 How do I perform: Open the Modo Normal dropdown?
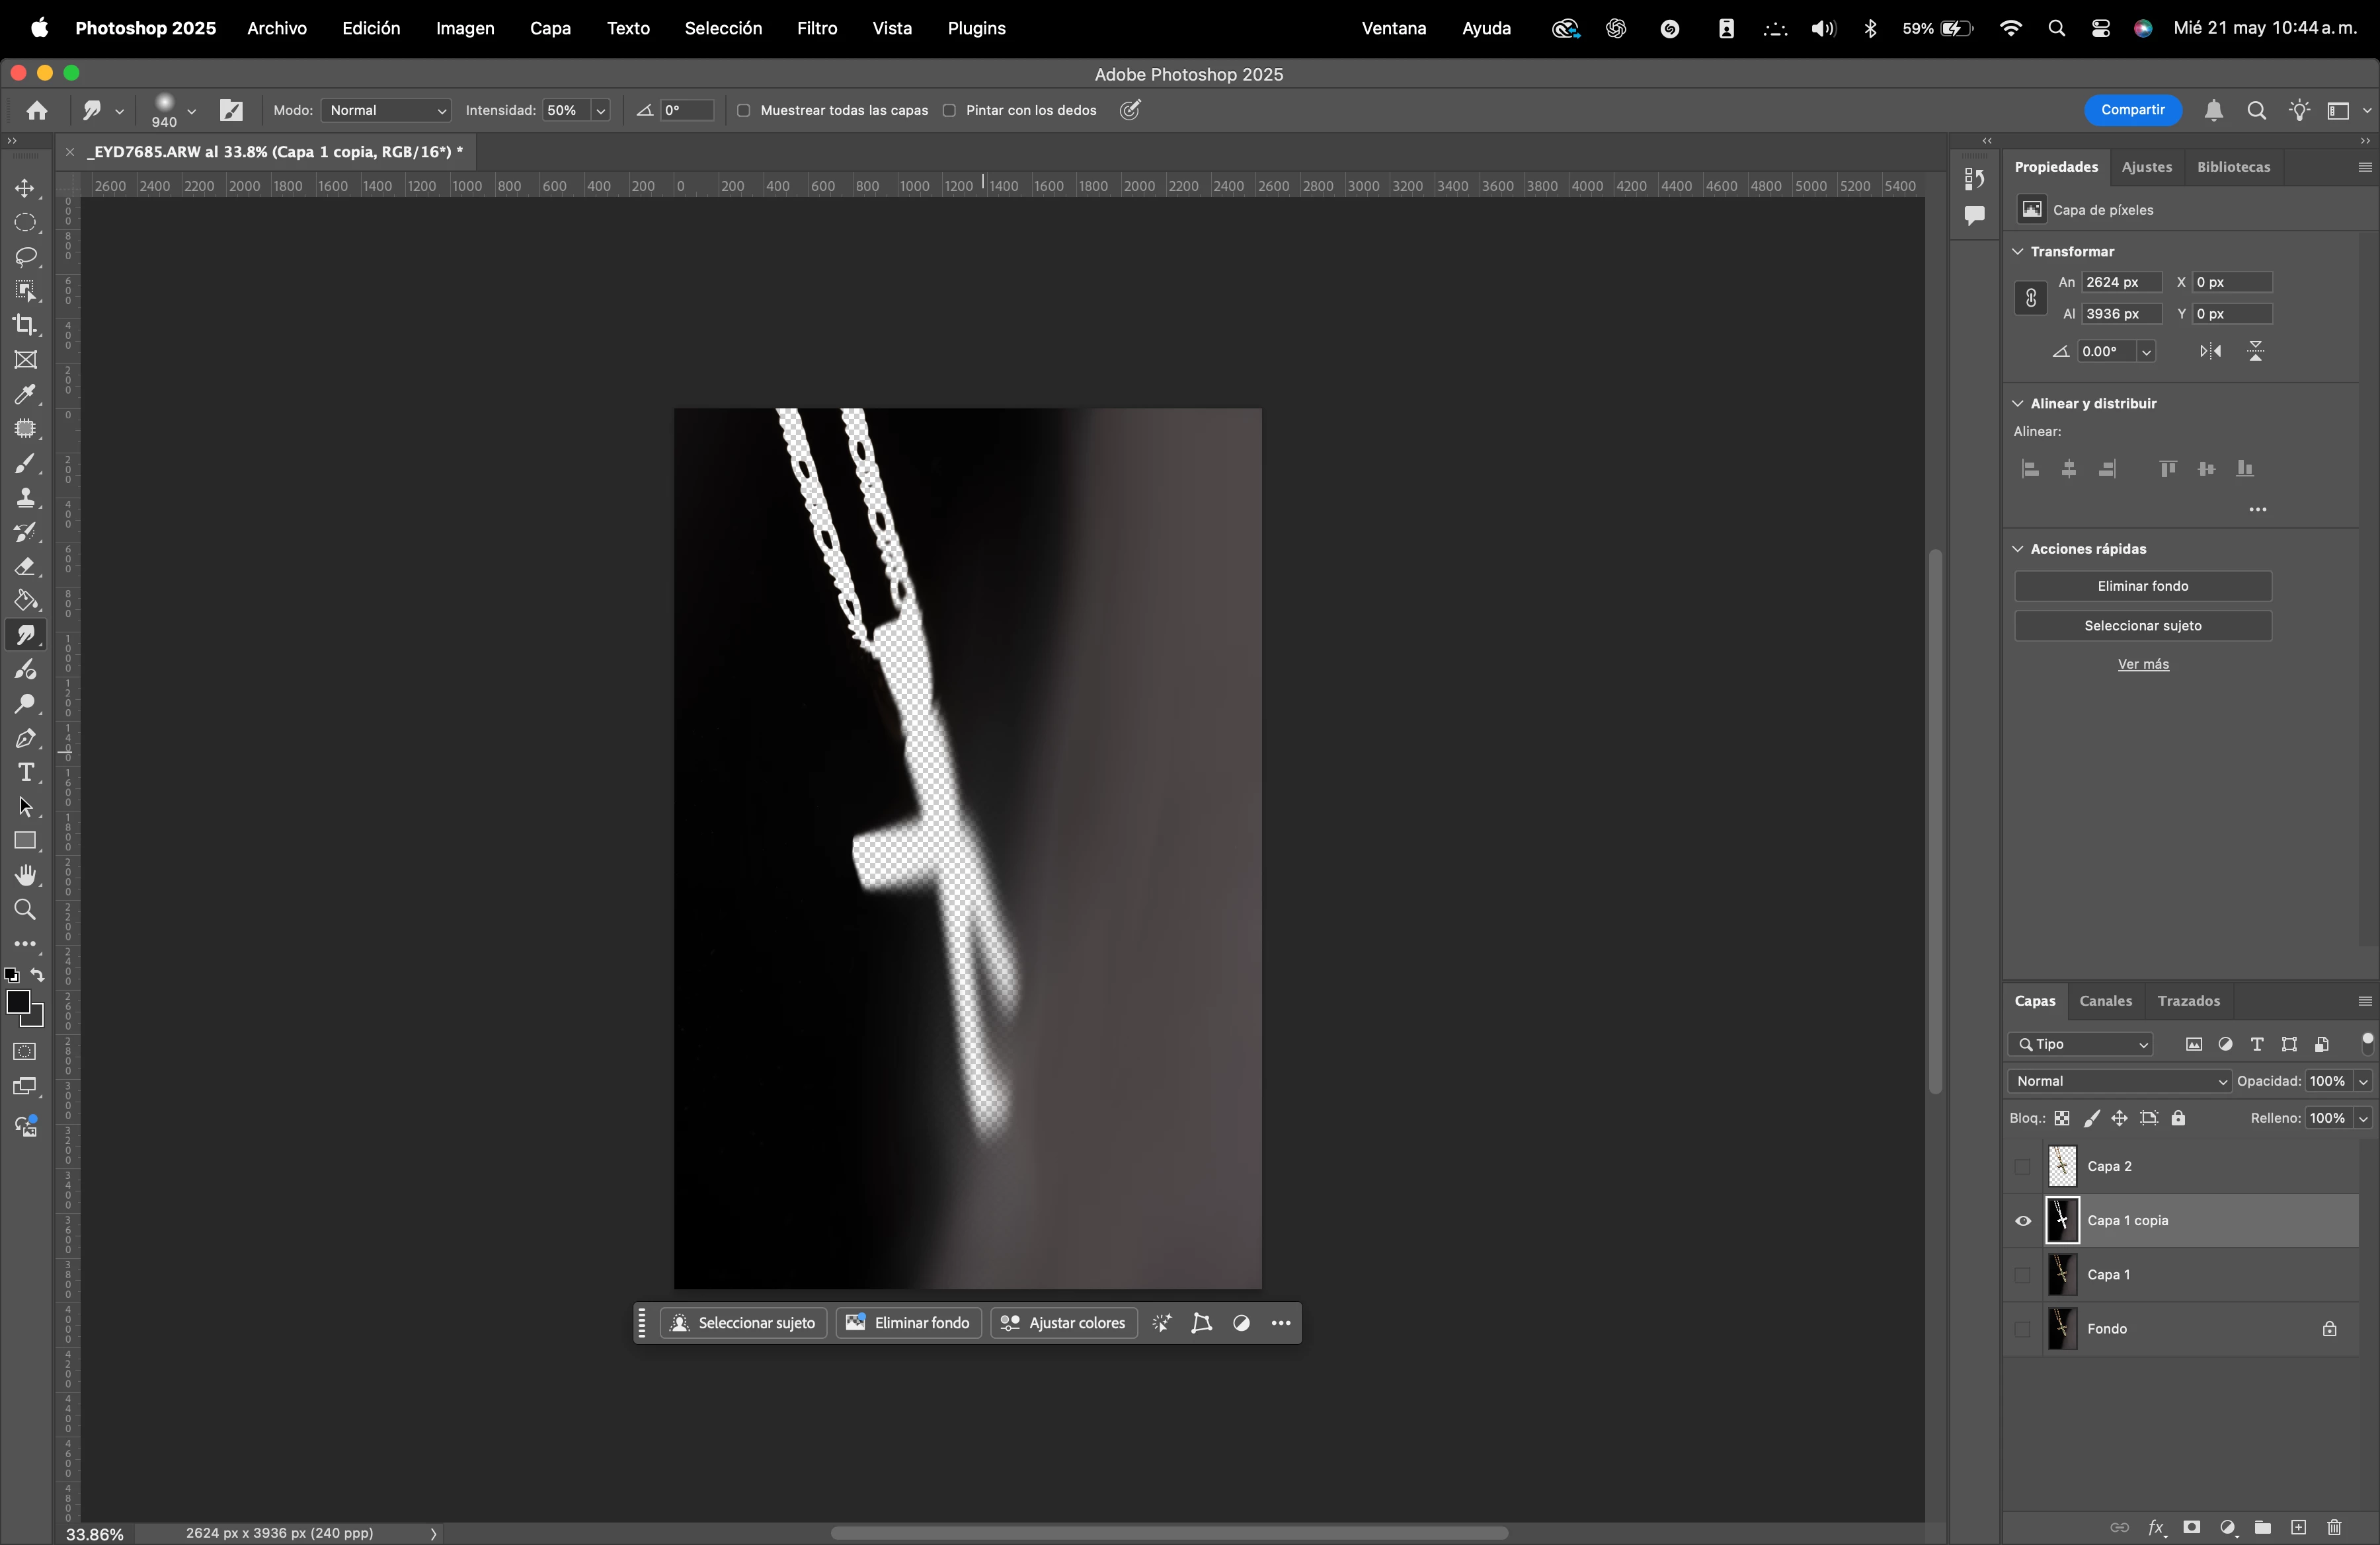click(386, 111)
